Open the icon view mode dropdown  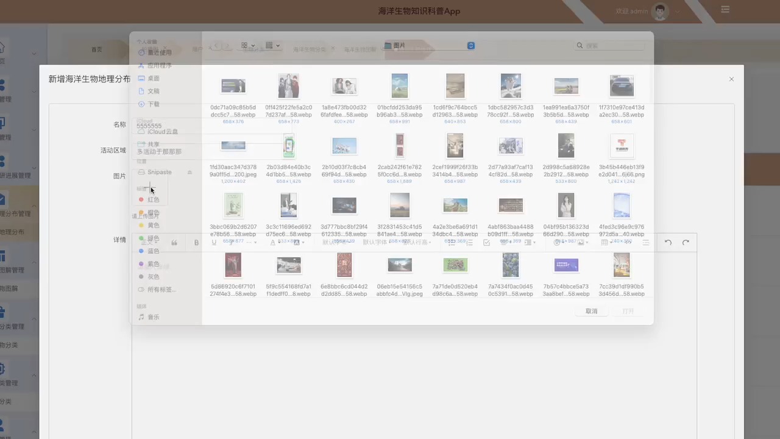coord(248,46)
